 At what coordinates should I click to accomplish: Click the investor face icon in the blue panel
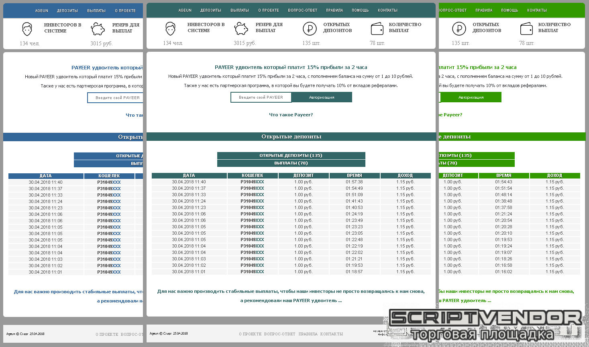[x=27, y=29]
